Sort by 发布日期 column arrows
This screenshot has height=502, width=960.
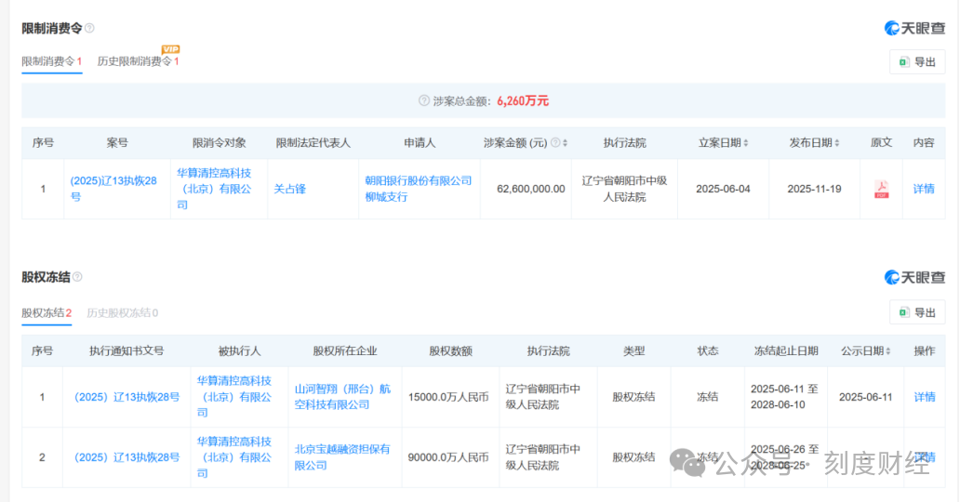837,142
